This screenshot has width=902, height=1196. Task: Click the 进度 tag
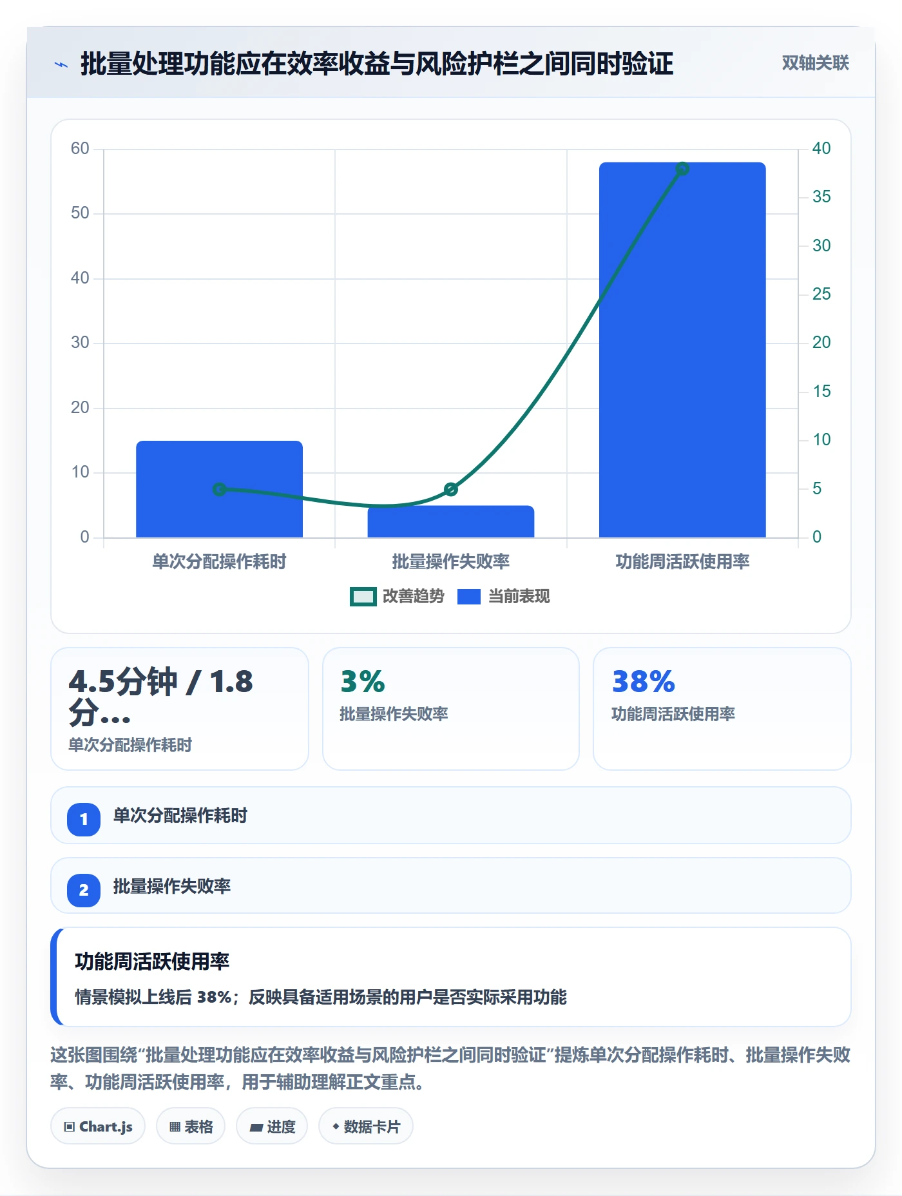coord(272,1126)
